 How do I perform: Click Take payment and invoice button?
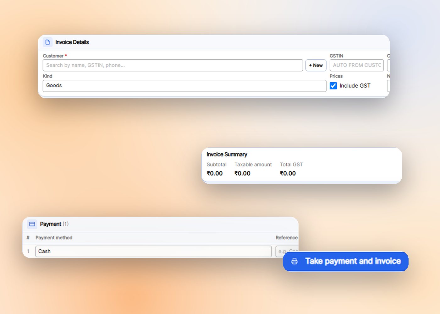coord(346,261)
